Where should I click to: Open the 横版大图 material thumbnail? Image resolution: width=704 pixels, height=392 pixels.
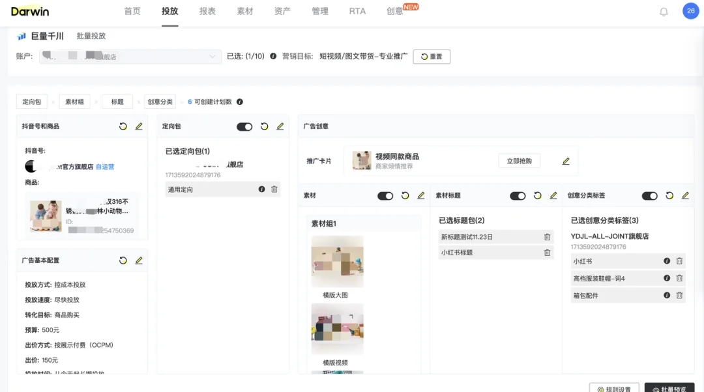(337, 262)
